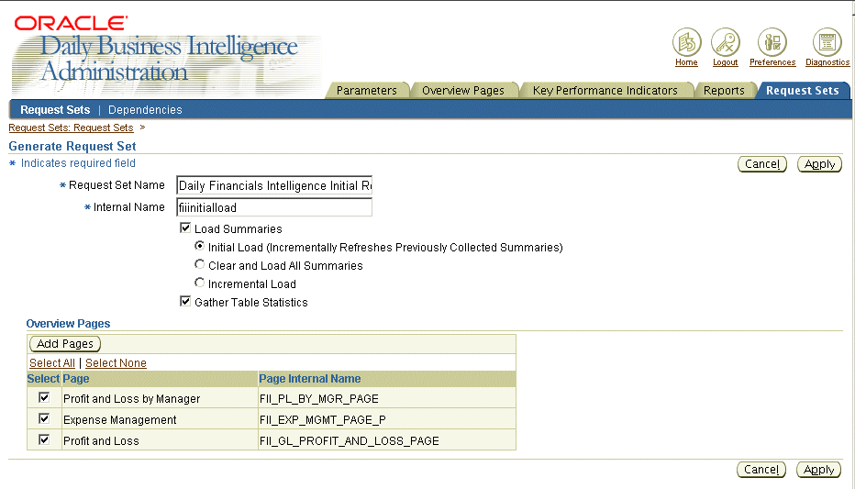Screen dimensions: 855x489
Task: Click the Home text link
Action: 686,62
